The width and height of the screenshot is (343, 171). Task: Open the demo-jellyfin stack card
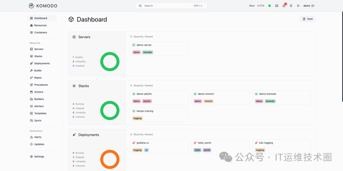pyautogui.click(x=159, y=98)
